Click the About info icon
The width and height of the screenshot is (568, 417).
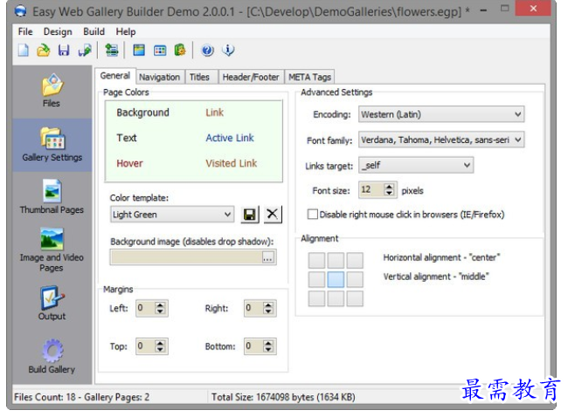pyautogui.click(x=228, y=50)
